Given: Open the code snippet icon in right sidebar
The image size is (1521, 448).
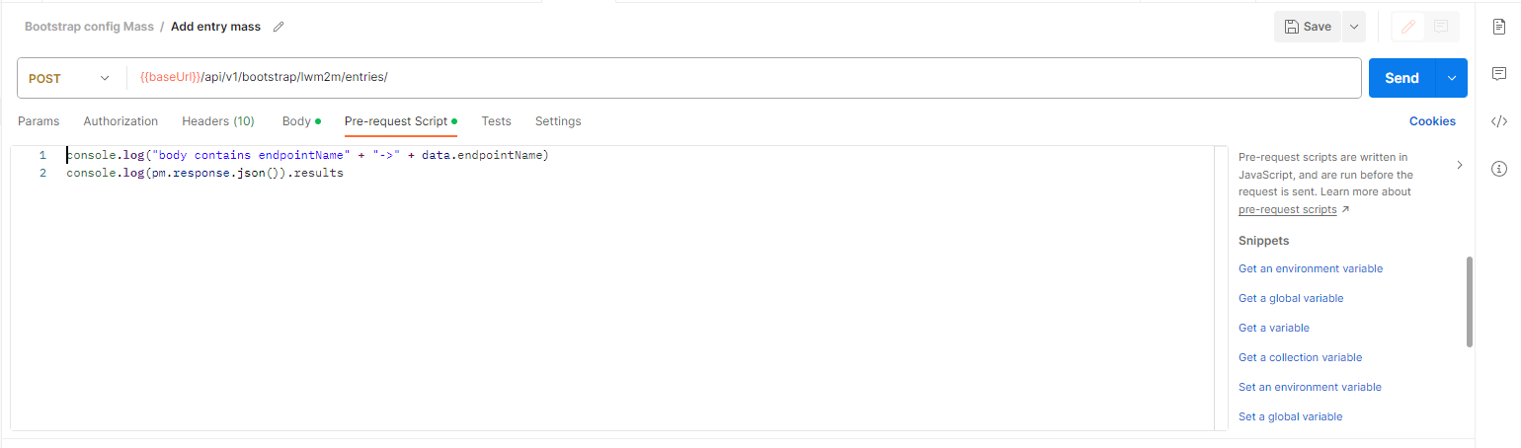Looking at the screenshot, I should (1498, 121).
